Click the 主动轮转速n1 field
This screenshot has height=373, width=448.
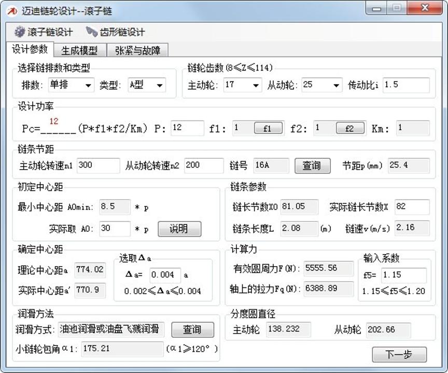(x=98, y=165)
